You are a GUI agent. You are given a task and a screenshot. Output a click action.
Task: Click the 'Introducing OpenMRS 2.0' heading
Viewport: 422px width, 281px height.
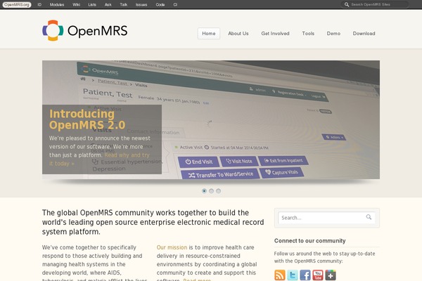87,119
